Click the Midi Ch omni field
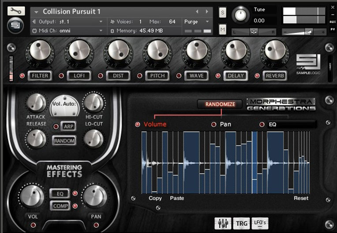 click(x=68, y=30)
